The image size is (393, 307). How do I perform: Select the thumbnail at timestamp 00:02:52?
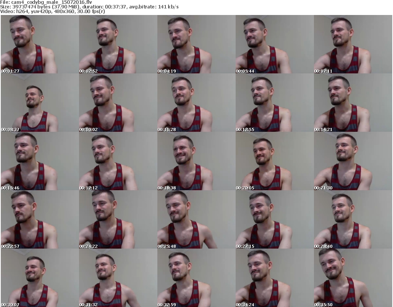click(x=118, y=44)
